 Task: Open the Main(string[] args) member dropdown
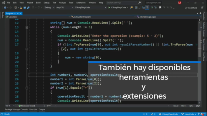tap(169, 17)
